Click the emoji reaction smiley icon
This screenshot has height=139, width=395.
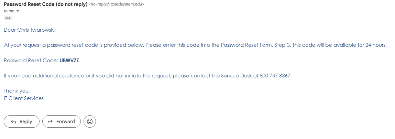[x=90, y=121]
